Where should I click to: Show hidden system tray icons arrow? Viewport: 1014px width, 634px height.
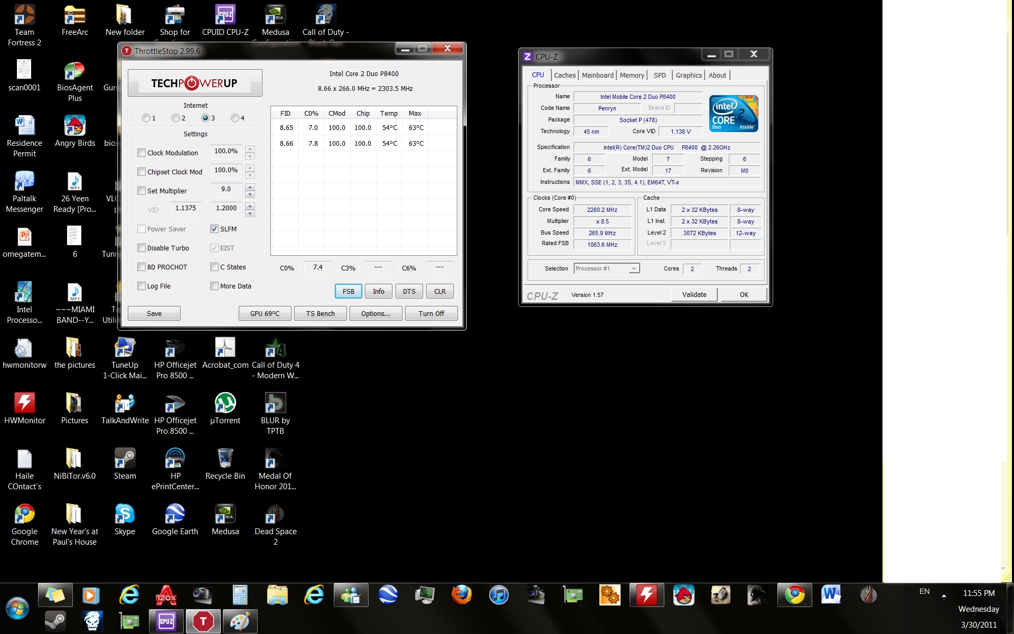pos(944,595)
